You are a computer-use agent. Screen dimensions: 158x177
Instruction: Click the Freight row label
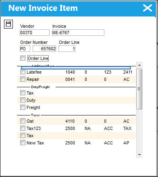tap(33, 107)
